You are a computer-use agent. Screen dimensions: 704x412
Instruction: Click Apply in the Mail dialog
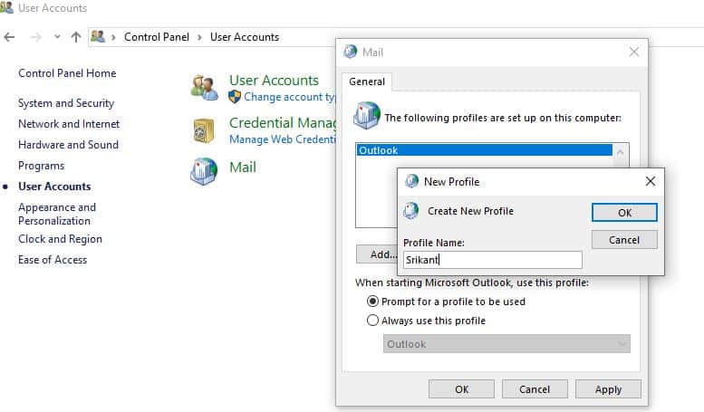tap(608, 389)
